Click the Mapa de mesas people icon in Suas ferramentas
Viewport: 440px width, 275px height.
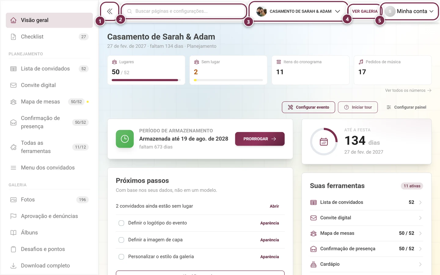pos(313,233)
